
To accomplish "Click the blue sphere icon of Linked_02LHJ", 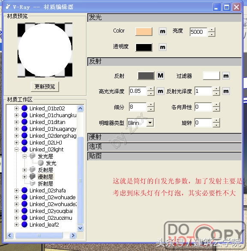I will (24, 142).
